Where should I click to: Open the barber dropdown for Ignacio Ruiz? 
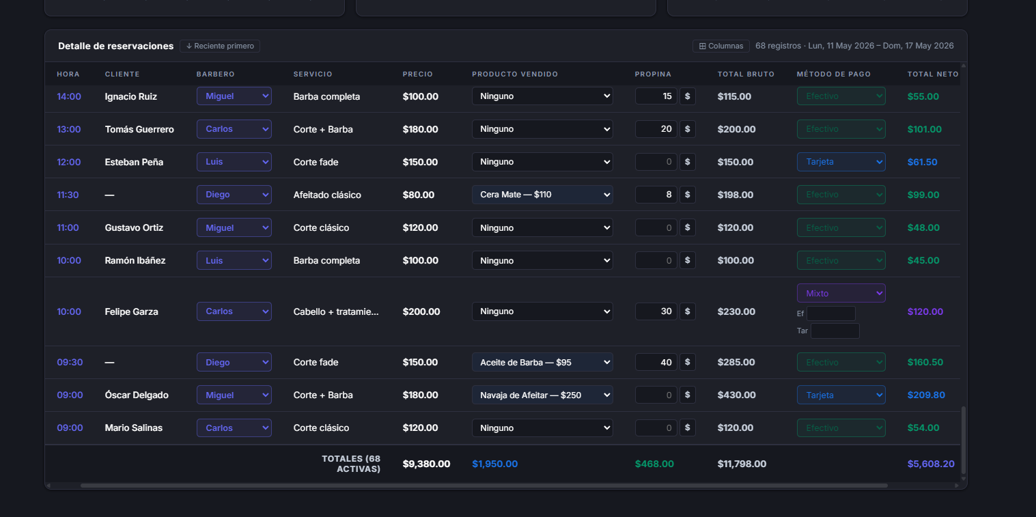click(234, 96)
